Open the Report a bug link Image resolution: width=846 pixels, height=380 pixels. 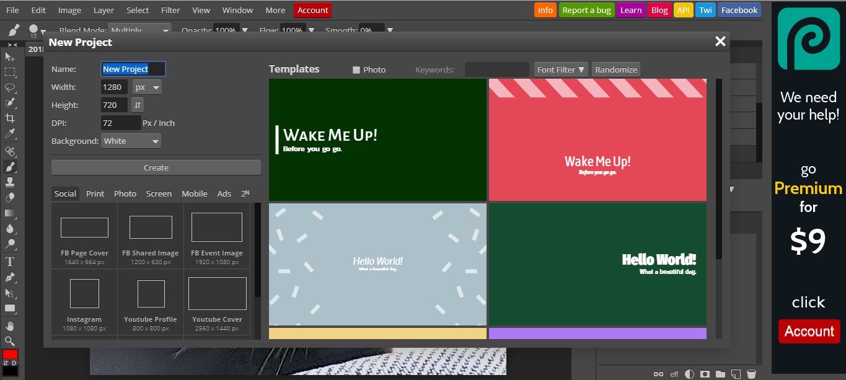[x=586, y=10]
